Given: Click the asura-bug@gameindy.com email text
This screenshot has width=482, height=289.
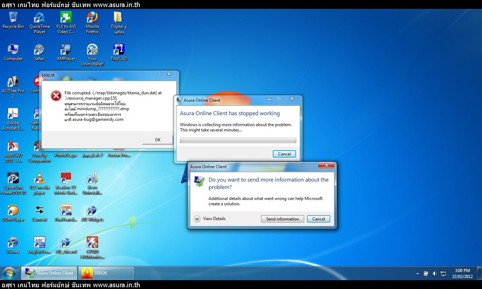Looking at the screenshot, I should (x=98, y=119).
